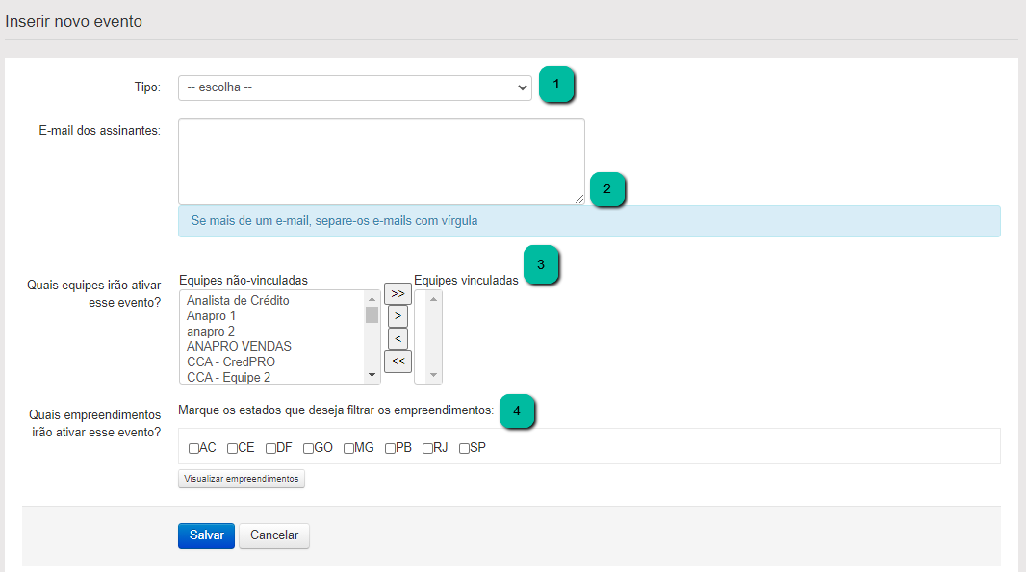This screenshot has width=1026, height=572.
Task: Open the Tipo dropdown
Action: point(354,87)
